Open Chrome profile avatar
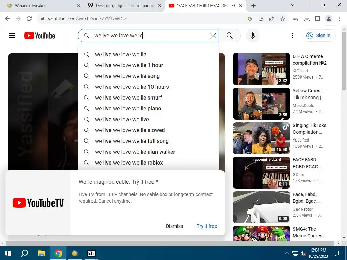The image size is (347, 260). click(x=329, y=19)
